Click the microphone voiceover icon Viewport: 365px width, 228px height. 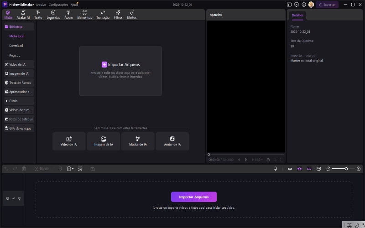pos(275,169)
